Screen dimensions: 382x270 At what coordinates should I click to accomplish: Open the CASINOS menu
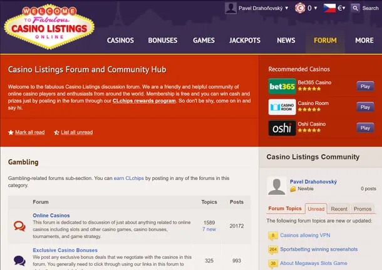click(x=120, y=41)
